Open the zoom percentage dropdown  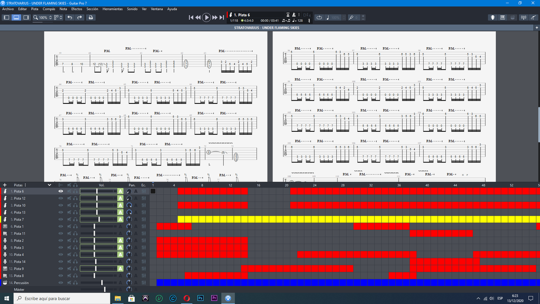tap(43, 17)
